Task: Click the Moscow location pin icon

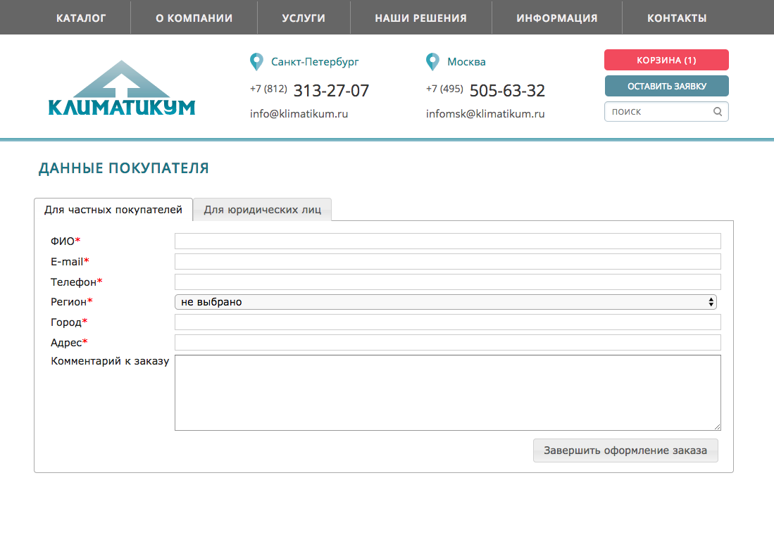Action: click(x=432, y=62)
